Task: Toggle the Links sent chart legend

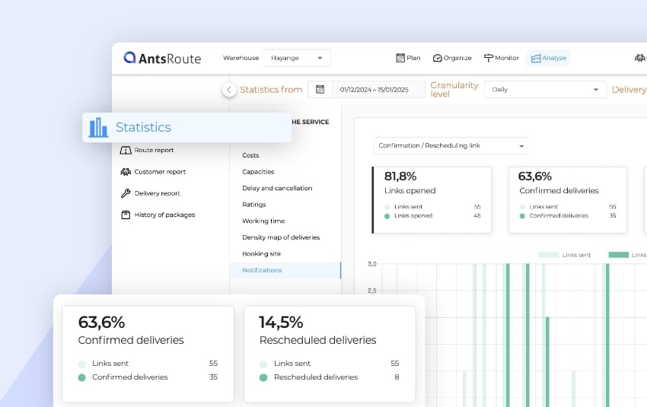Action: pyautogui.click(x=565, y=255)
